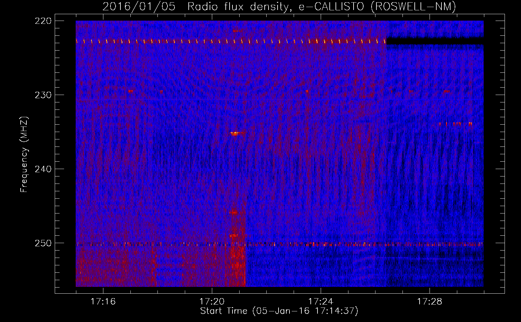Click the black dropout band near 223 MHz

(x=435, y=41)
